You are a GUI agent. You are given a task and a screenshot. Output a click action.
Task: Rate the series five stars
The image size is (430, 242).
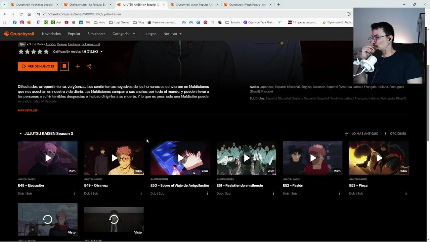click(x=46, y=52)
